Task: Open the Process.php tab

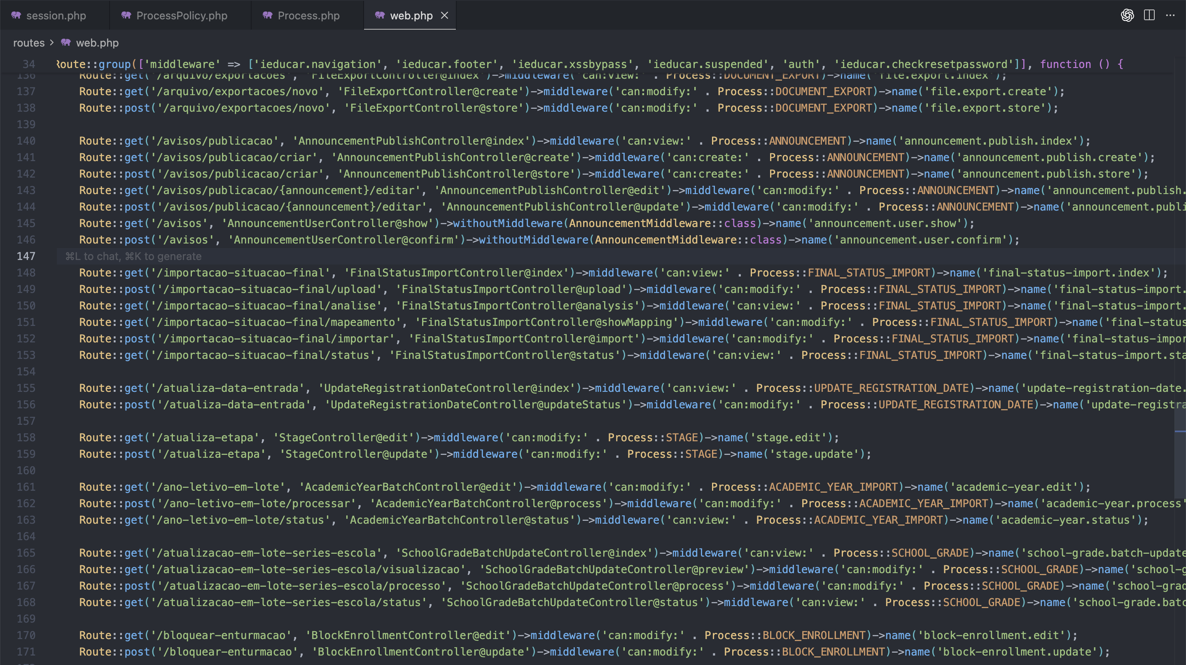Action: click(x=308, y=16)
